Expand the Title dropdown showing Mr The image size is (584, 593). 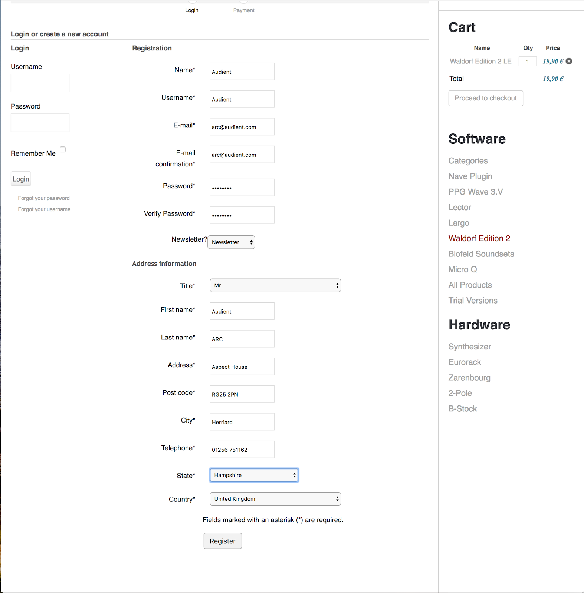(275, 285)
